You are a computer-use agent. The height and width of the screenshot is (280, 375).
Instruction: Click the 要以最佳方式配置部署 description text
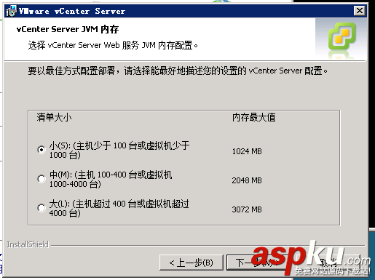coord(178,71)
